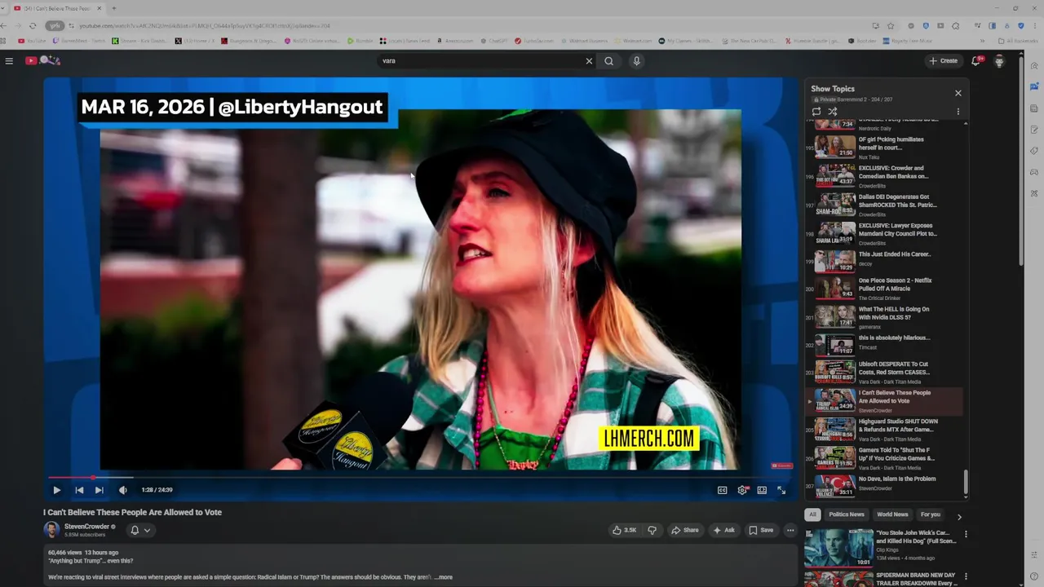Open the Amazon.com bookmark

(455, 41)
